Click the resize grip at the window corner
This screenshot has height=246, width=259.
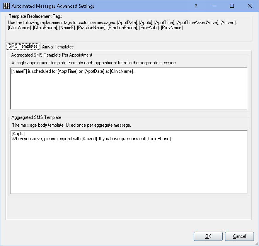(257, 244)
